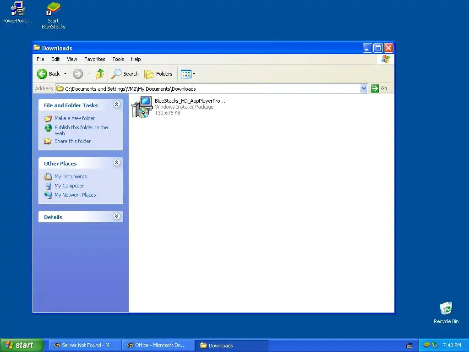Select the BlueStacks installer package icon
This screenshot has height=352, width=469.
[142, 107]
